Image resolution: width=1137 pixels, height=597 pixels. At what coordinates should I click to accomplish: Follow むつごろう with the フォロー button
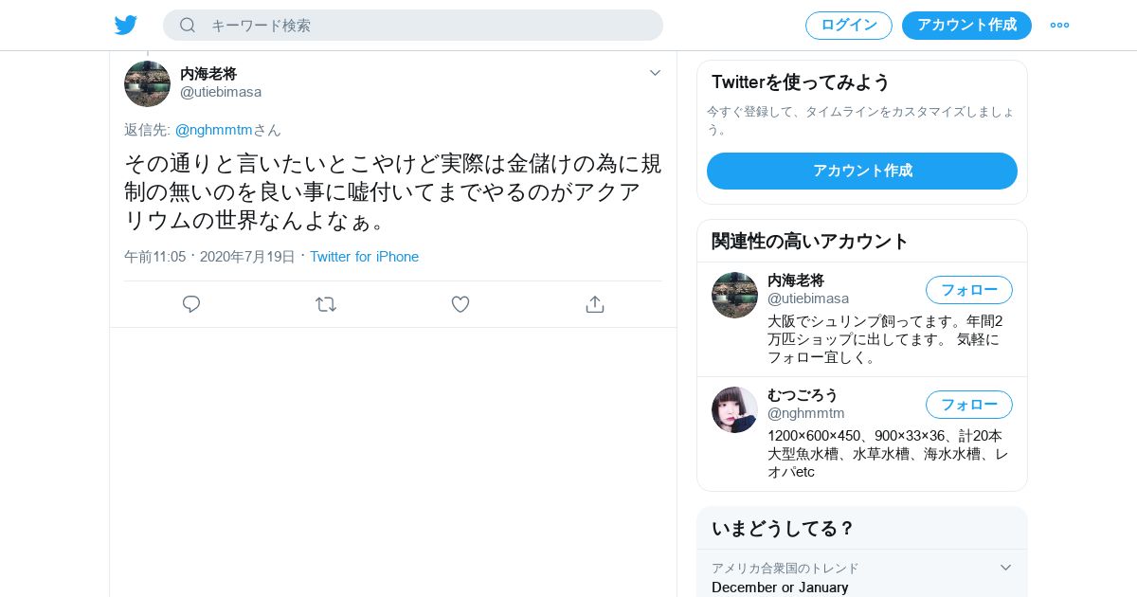click(x=969, y=405)
